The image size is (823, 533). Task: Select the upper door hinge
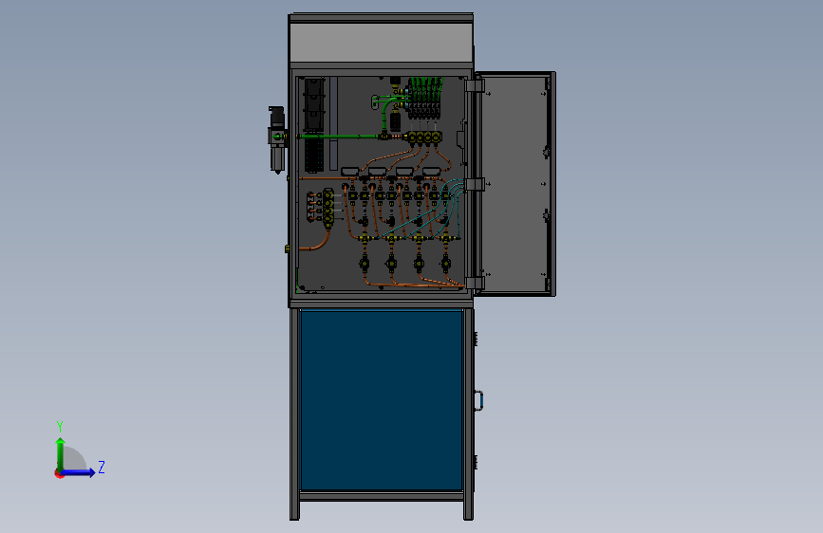474,85
